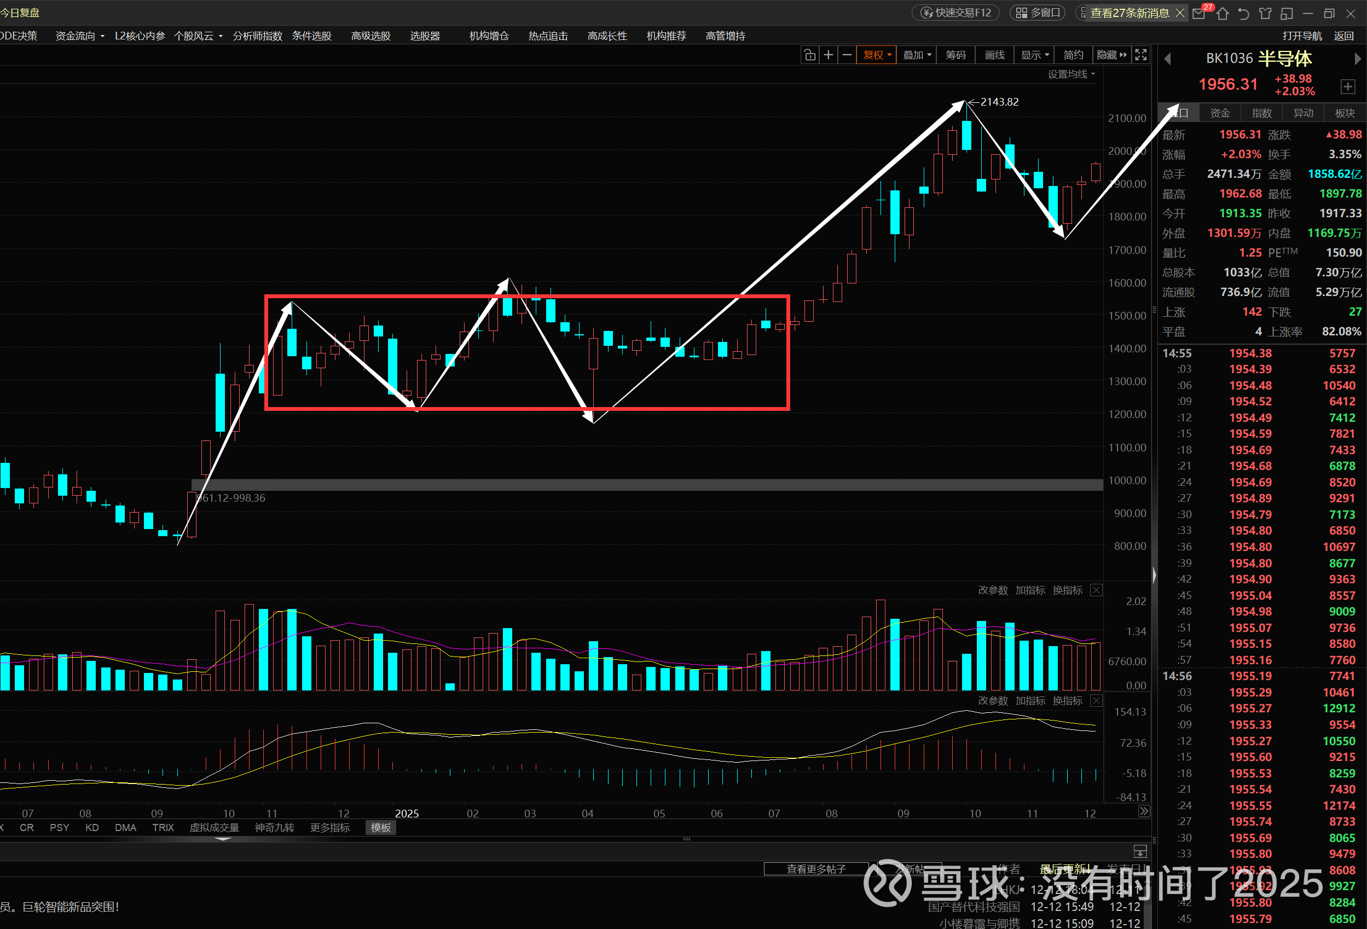Image resolution: width=1367 pixels, height=929 pixels.
Task: Enter fullscreen chart mode icon
Action: click(1140, 55)
